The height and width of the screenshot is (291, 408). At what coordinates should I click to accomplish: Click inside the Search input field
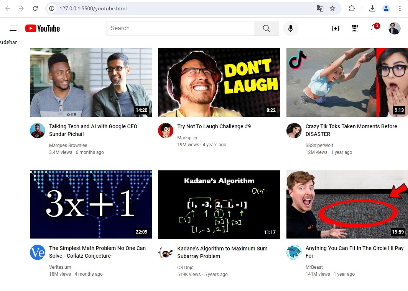click(180, 28)
